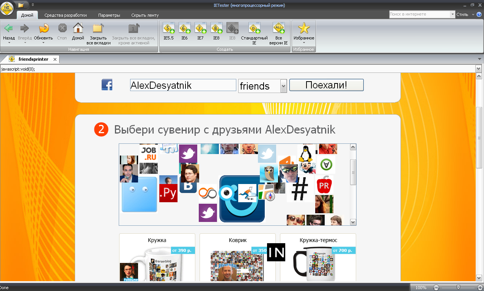
Task: Click the page's vertical scrollbar thumb
Action: pos(479,138)
